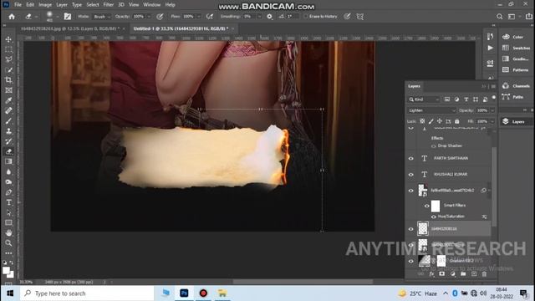
Task: Hide the KHUSHALI KUMAR text layer
Action: (410, 175)
